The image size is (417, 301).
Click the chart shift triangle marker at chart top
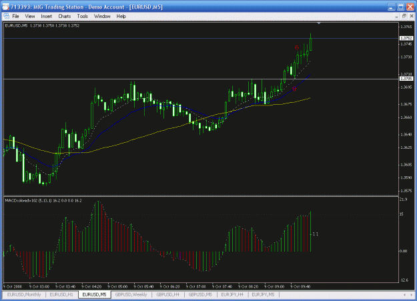pyautogui.click(x=319, y=23)
